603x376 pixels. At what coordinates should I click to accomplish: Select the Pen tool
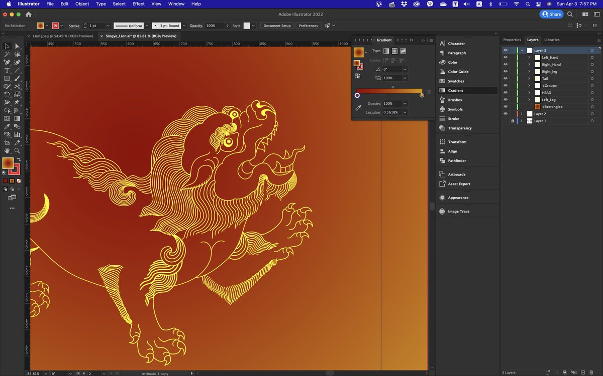pyautogui.click(x=7, y=62)
